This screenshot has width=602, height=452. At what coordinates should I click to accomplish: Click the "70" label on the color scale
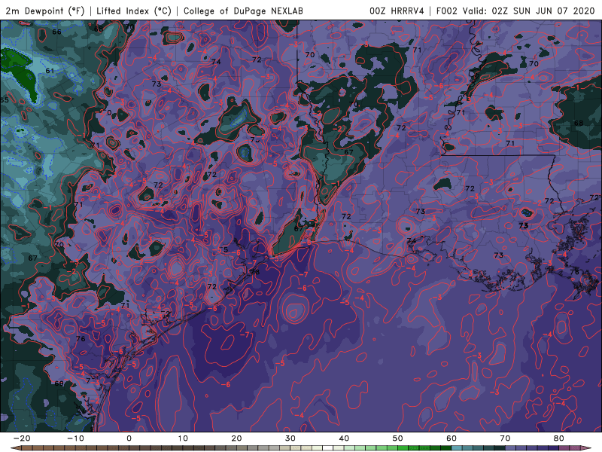(x=505, y=438)
